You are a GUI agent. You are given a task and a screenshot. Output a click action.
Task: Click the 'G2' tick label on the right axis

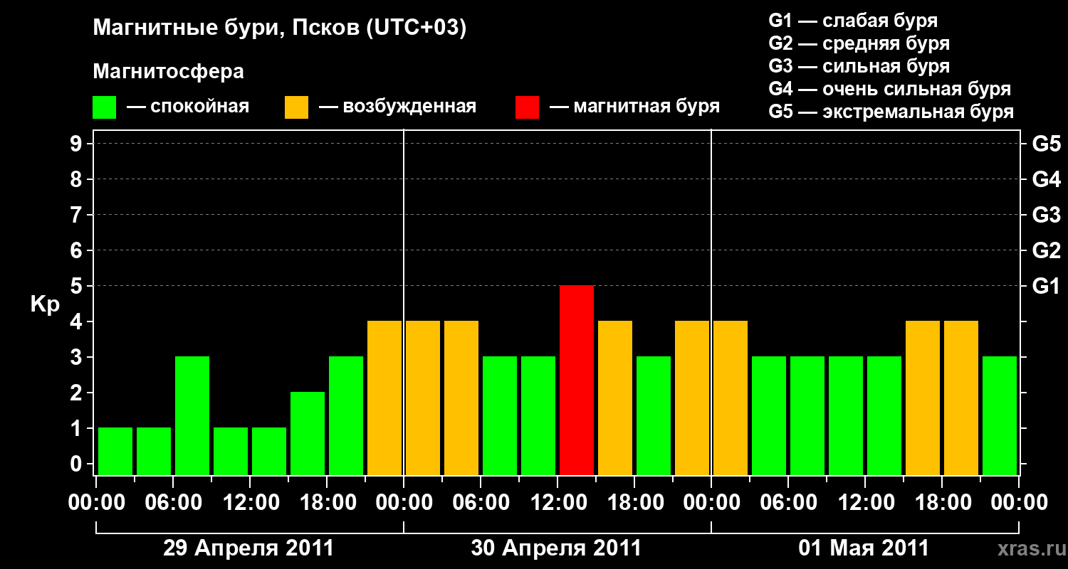1046,250
